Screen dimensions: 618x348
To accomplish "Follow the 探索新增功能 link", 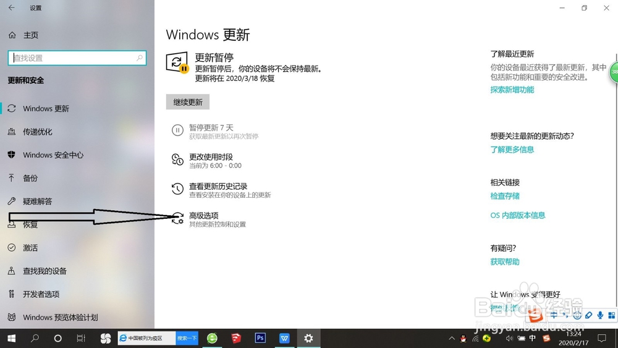I will (x=512, y=90).
